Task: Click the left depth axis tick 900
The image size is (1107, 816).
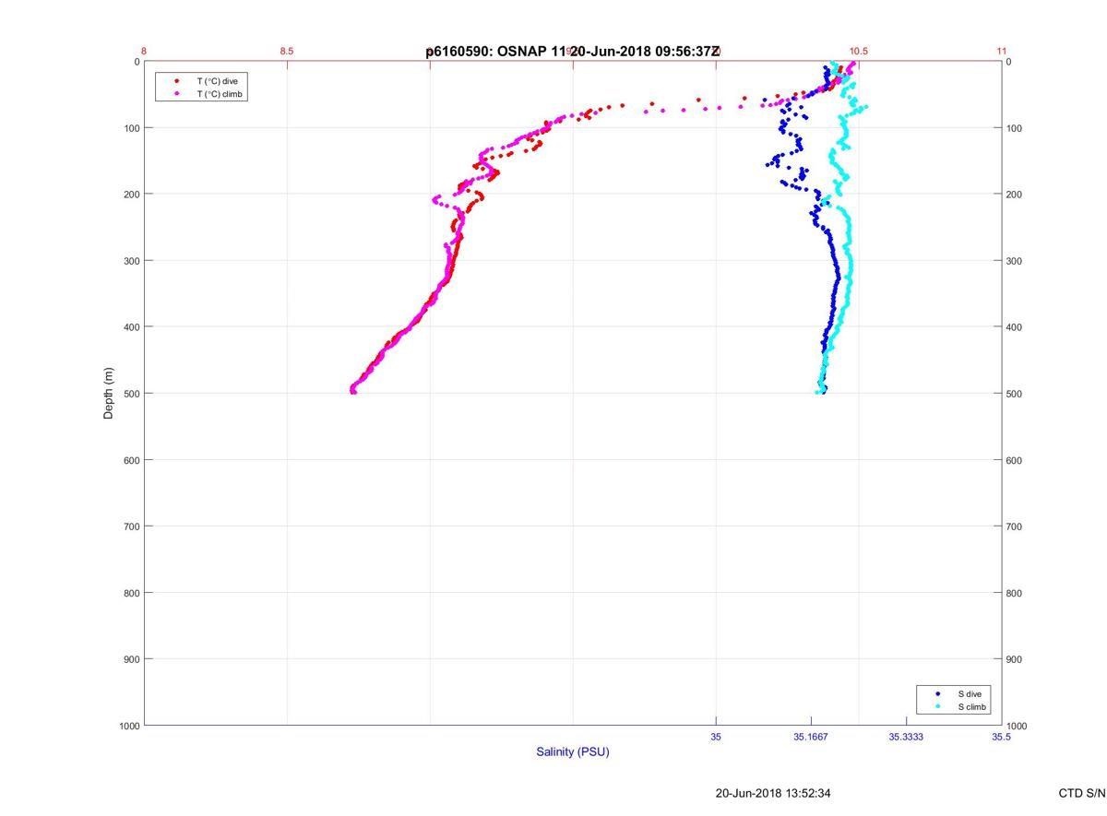Action: coord(131,659)
